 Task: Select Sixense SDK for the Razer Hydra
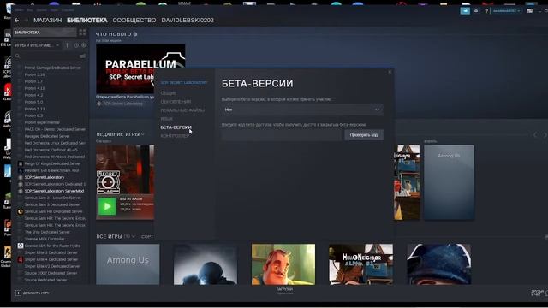coord(52,246)
